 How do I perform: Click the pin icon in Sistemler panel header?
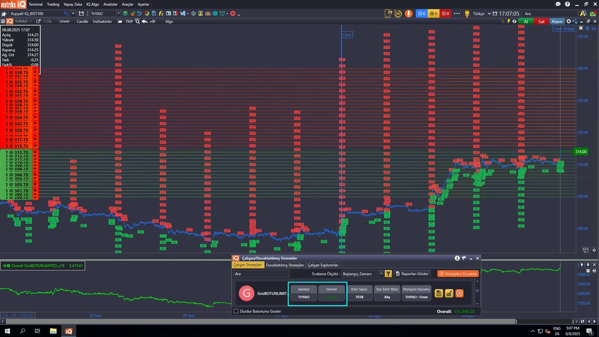[x=464, y=258]
